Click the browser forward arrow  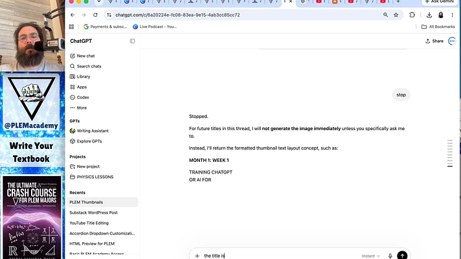[84, 15]
